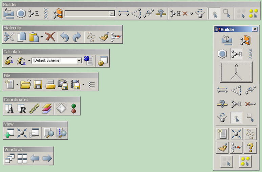Close the floating Builder palette window

tap(255, 29)
